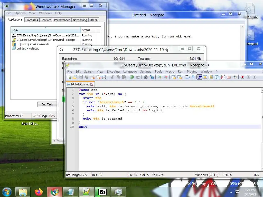The height and width of the screenshot is (197, 263).
Task: Toggle Word Wrap in Notepad++ toolbar
Action: tap(187, 77)
